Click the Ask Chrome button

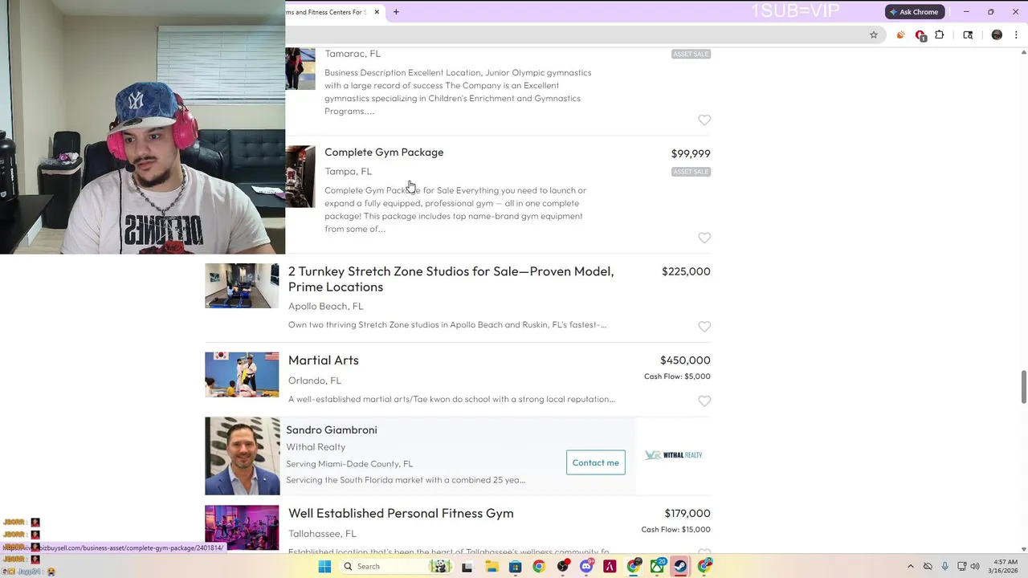click(914, 12)
